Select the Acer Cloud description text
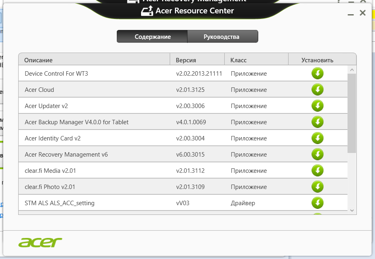375x259 pixels. 40,89
